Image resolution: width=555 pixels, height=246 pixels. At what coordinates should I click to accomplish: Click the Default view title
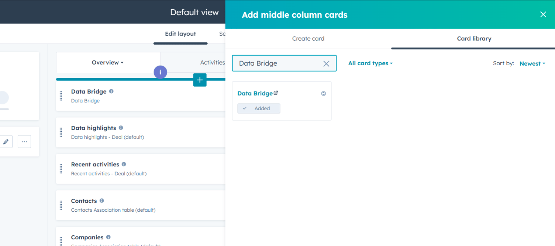[x=194, y=12]
